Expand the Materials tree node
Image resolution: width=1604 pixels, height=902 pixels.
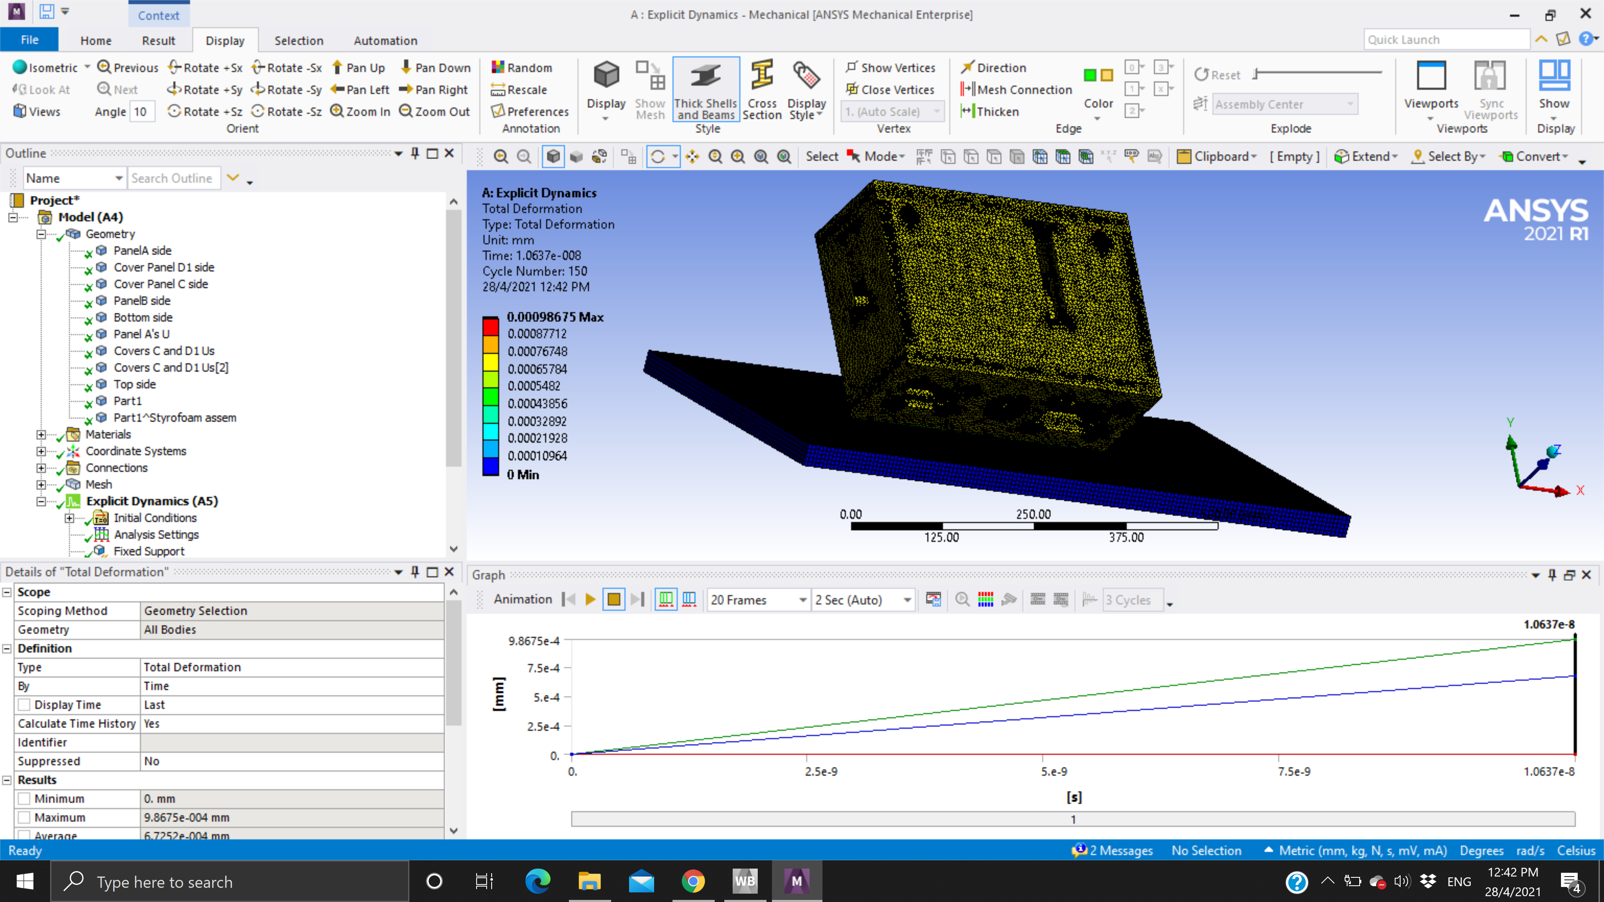41,434
